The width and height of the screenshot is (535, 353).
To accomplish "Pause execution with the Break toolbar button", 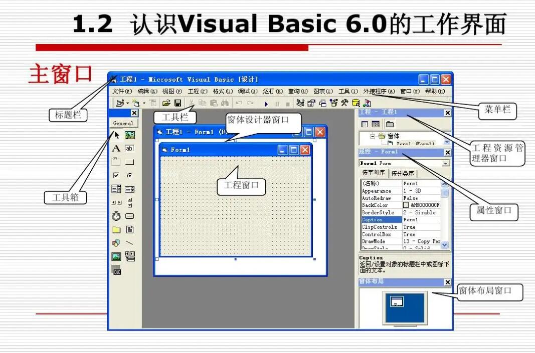I will click(x=277, y=103).
